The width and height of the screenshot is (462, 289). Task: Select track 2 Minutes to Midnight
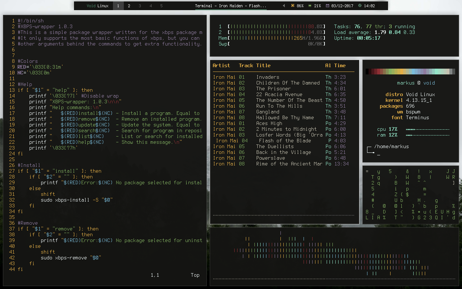284,129
